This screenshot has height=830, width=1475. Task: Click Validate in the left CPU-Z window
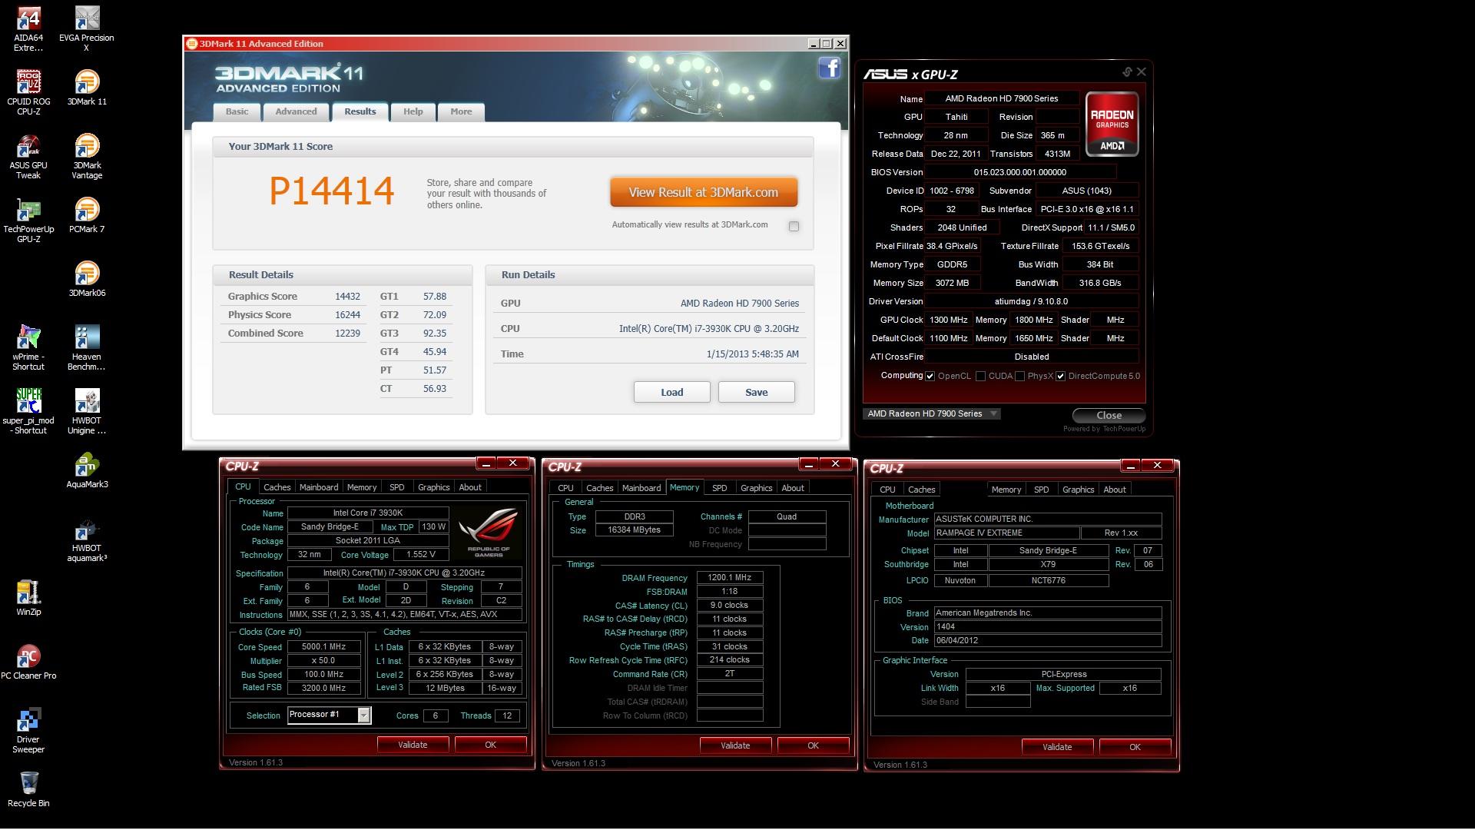click(413, 745)
